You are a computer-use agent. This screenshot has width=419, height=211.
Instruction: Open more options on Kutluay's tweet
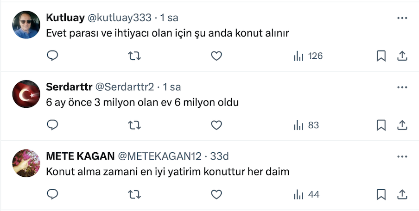coord(402,18)
